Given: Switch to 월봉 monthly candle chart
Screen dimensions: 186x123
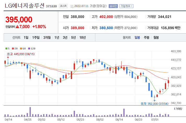Looking at the screenshot, I should point(156,37).
